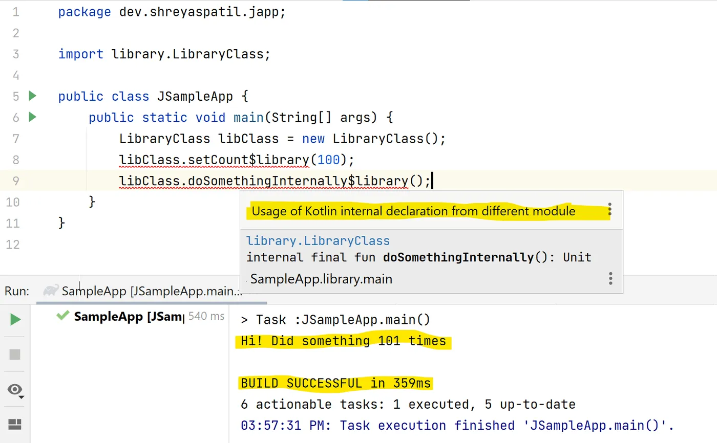The height and width of the screenshot is (443, 717).
Task: Click LibraryClass in the import statement
Action: point(218,54)
